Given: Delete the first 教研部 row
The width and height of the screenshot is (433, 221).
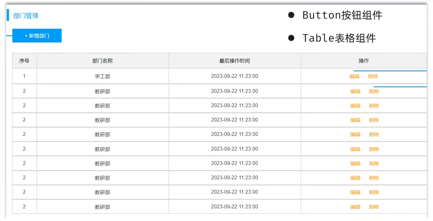Looking at the screenshot, I should (x=374, y=91).
